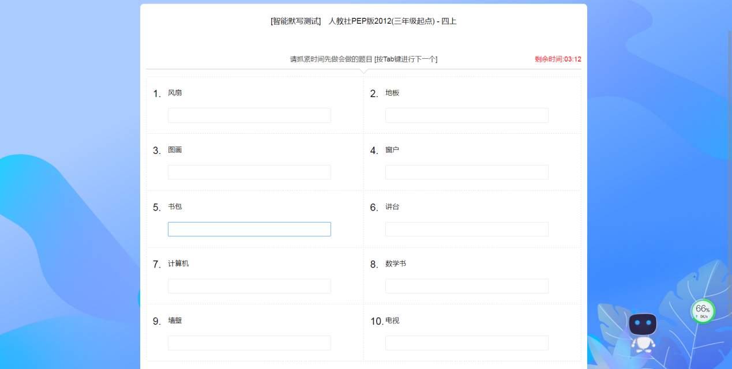Click the 计算机 word prompt label

pos(178,263)
